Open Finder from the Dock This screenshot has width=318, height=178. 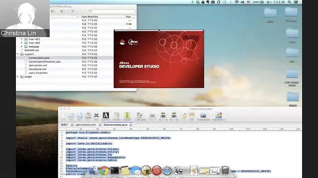coord(94,171)
